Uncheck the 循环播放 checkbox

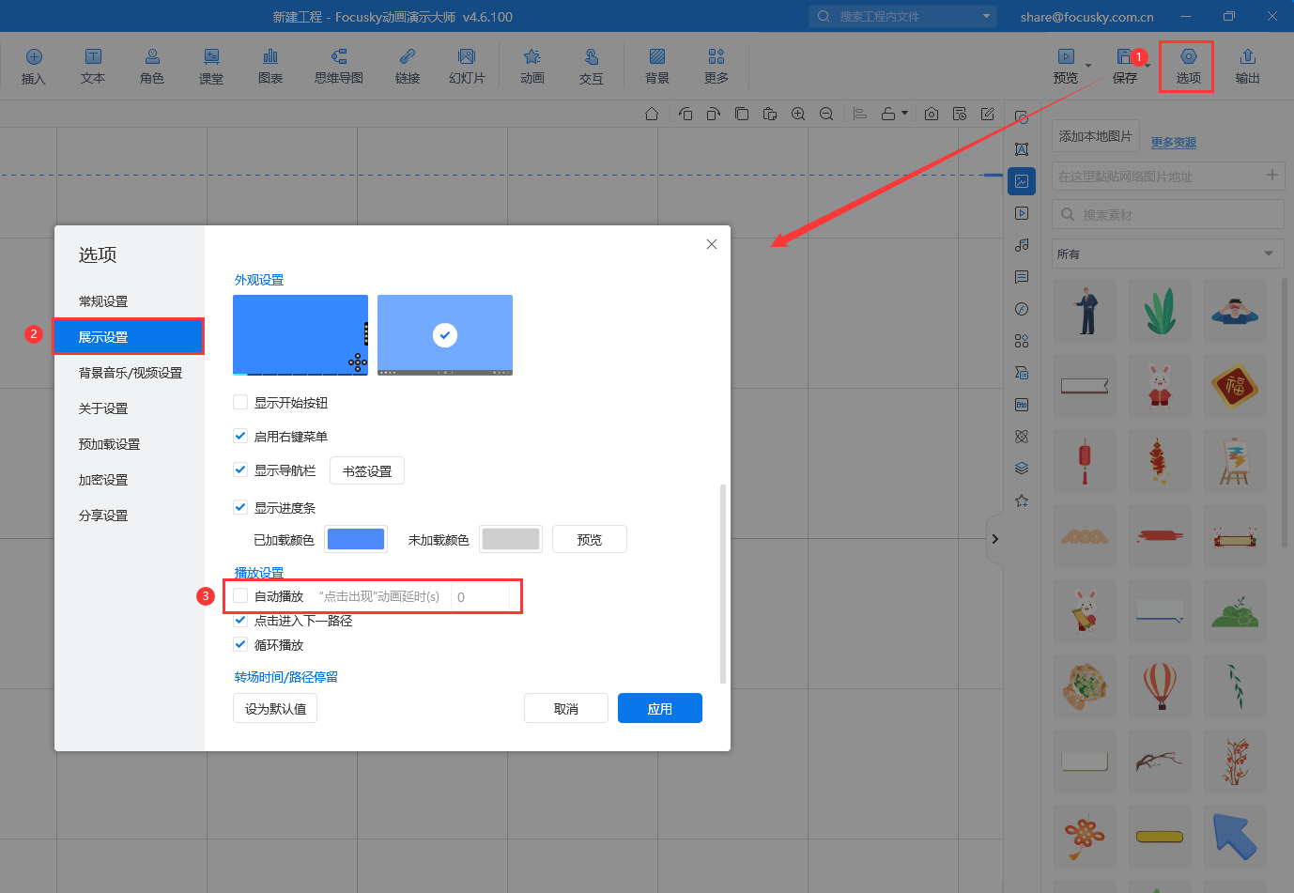(x=240, y=644)
